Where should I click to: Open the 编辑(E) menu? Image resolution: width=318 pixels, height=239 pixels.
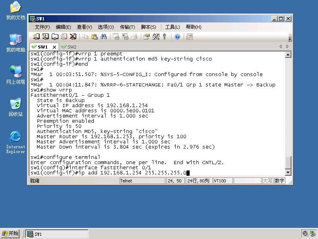tap(63, 27)
